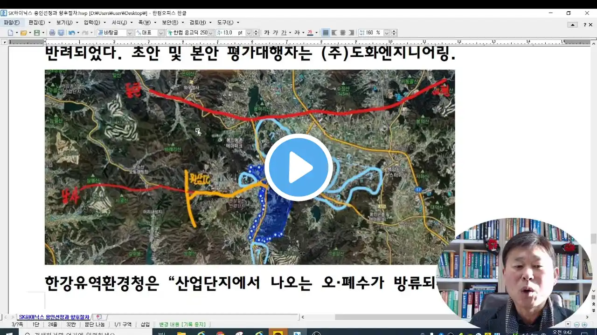The image size is (597, 335).
Task: Open the 파일(F) menu
Action: pyautogui.click(x=12, y=22)
